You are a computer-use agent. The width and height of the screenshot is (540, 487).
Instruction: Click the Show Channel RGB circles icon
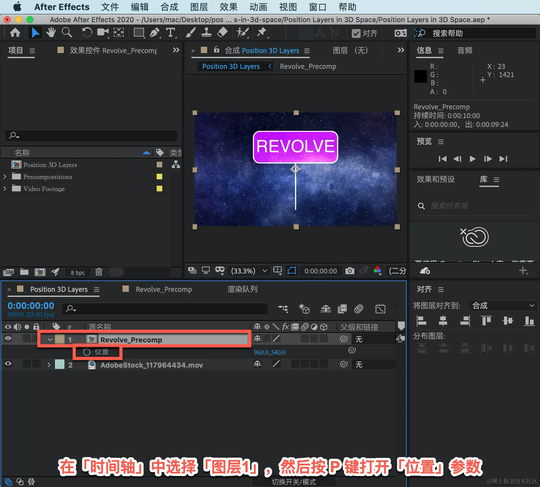coord(377,271)
